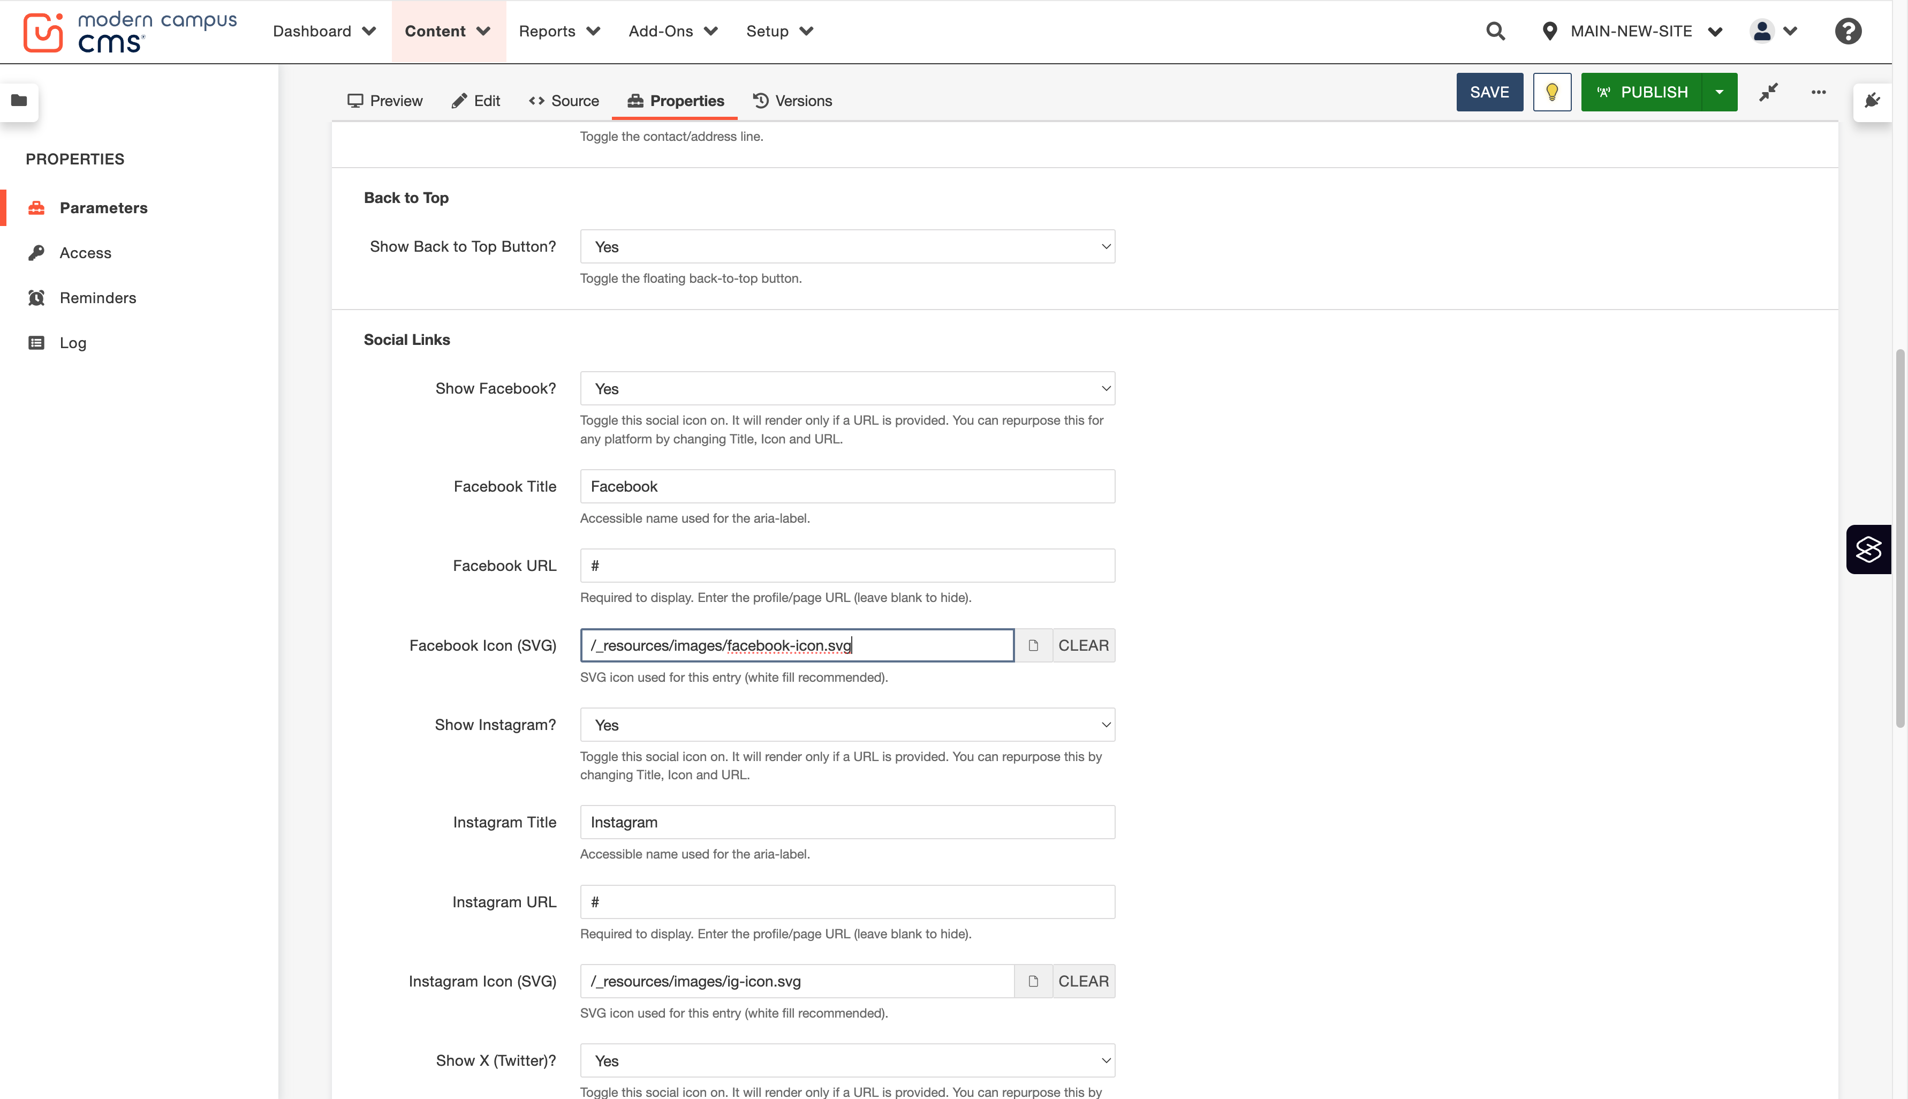The image size is (1908, 1099).
Task: Expand the Dashboard menu
Action: click(x=324, y=31)
